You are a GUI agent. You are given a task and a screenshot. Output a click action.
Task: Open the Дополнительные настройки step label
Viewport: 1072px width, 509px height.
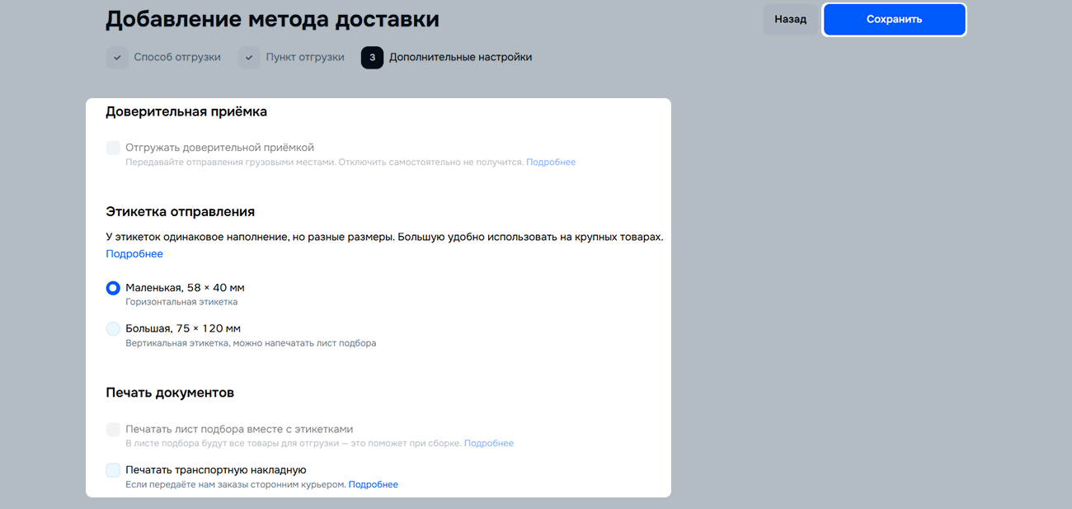tap(460, 58)
